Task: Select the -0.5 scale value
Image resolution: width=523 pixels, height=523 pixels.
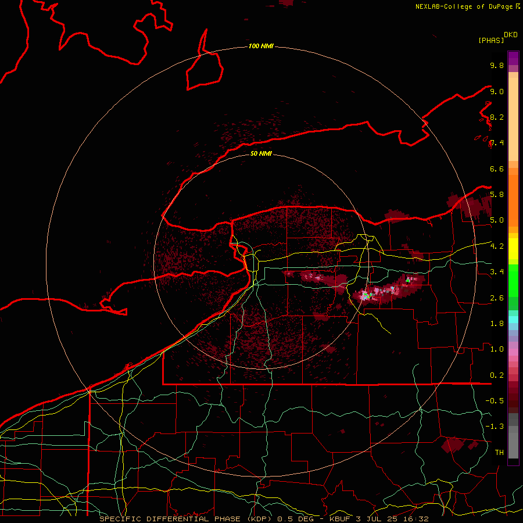Action: click(x=495, y=400)
